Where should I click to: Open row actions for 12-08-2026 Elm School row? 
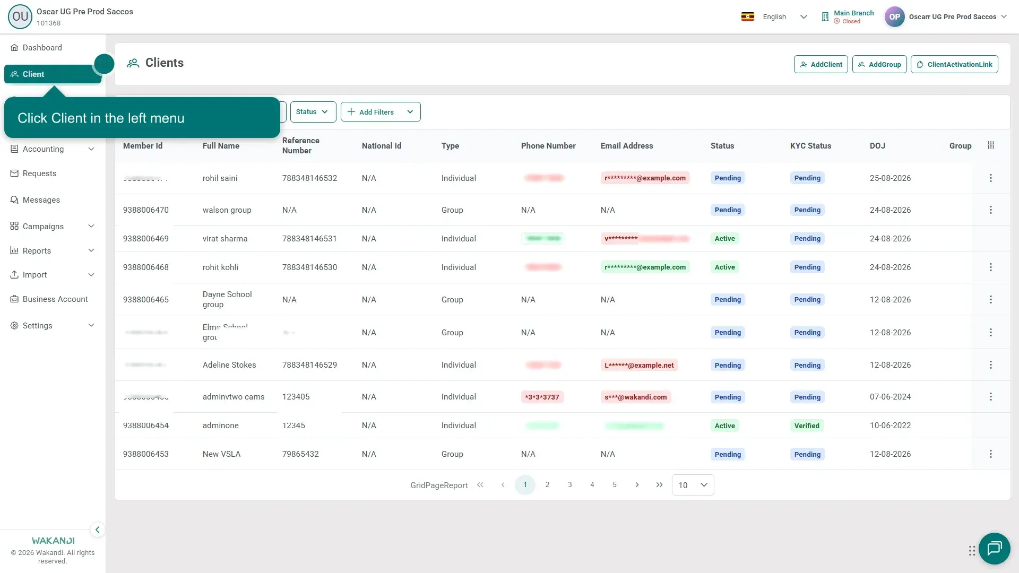click(991, 333)
